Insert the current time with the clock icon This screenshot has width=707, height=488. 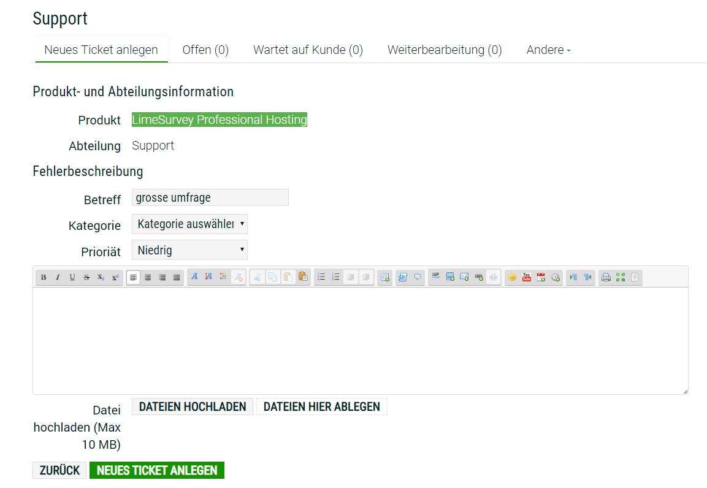tap(556, 277)
